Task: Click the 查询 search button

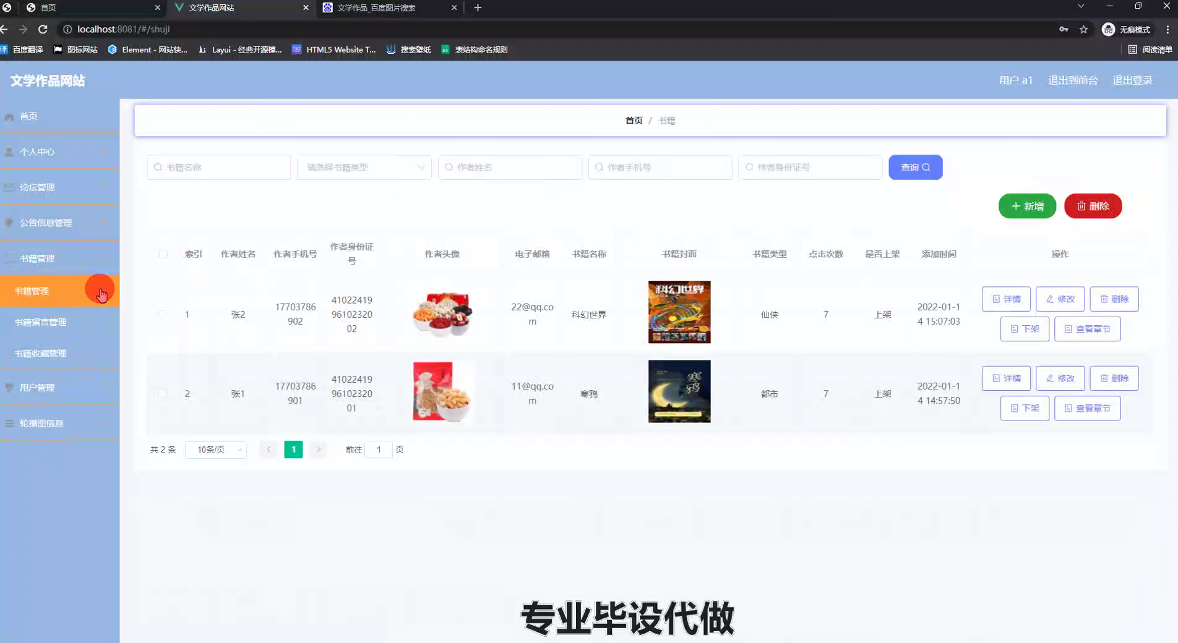Action: [x=915, y=168]
